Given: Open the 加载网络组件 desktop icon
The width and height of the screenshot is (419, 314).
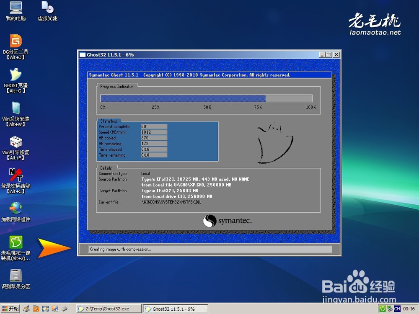Looking at the screenshot, I should [x=16, y=212].
